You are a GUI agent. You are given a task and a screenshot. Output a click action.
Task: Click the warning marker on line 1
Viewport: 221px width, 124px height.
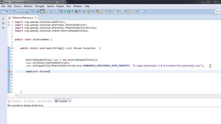tap(9, 22)
